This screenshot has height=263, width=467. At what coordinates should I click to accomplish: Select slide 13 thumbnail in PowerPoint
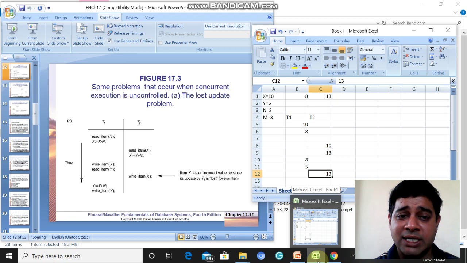pos(19,89)
